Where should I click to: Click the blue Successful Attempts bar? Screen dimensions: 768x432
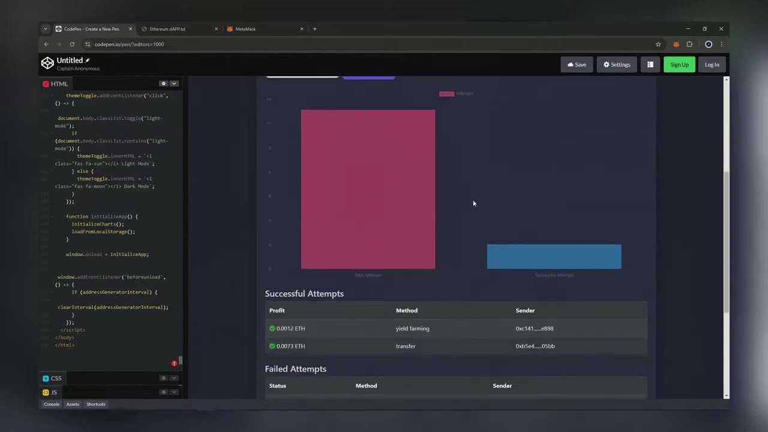coord(554,256)
